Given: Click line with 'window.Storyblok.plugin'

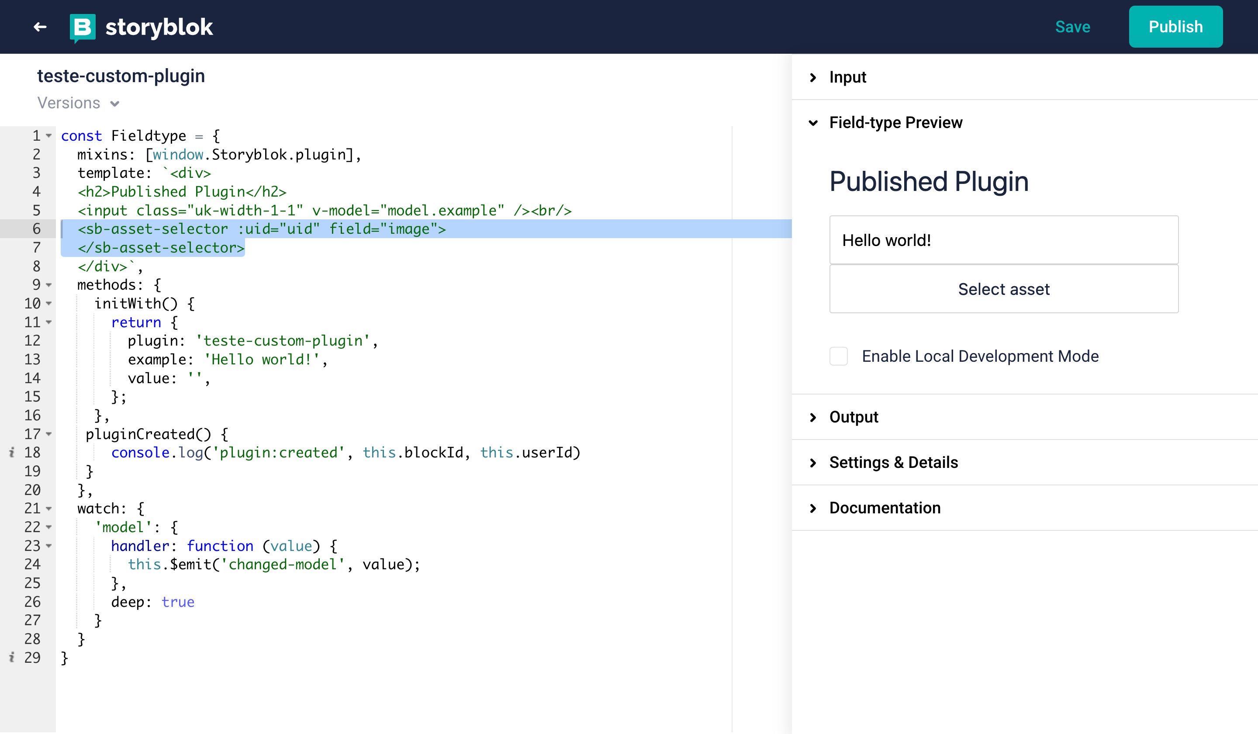Looking at the screenshot, I should 219,155.
